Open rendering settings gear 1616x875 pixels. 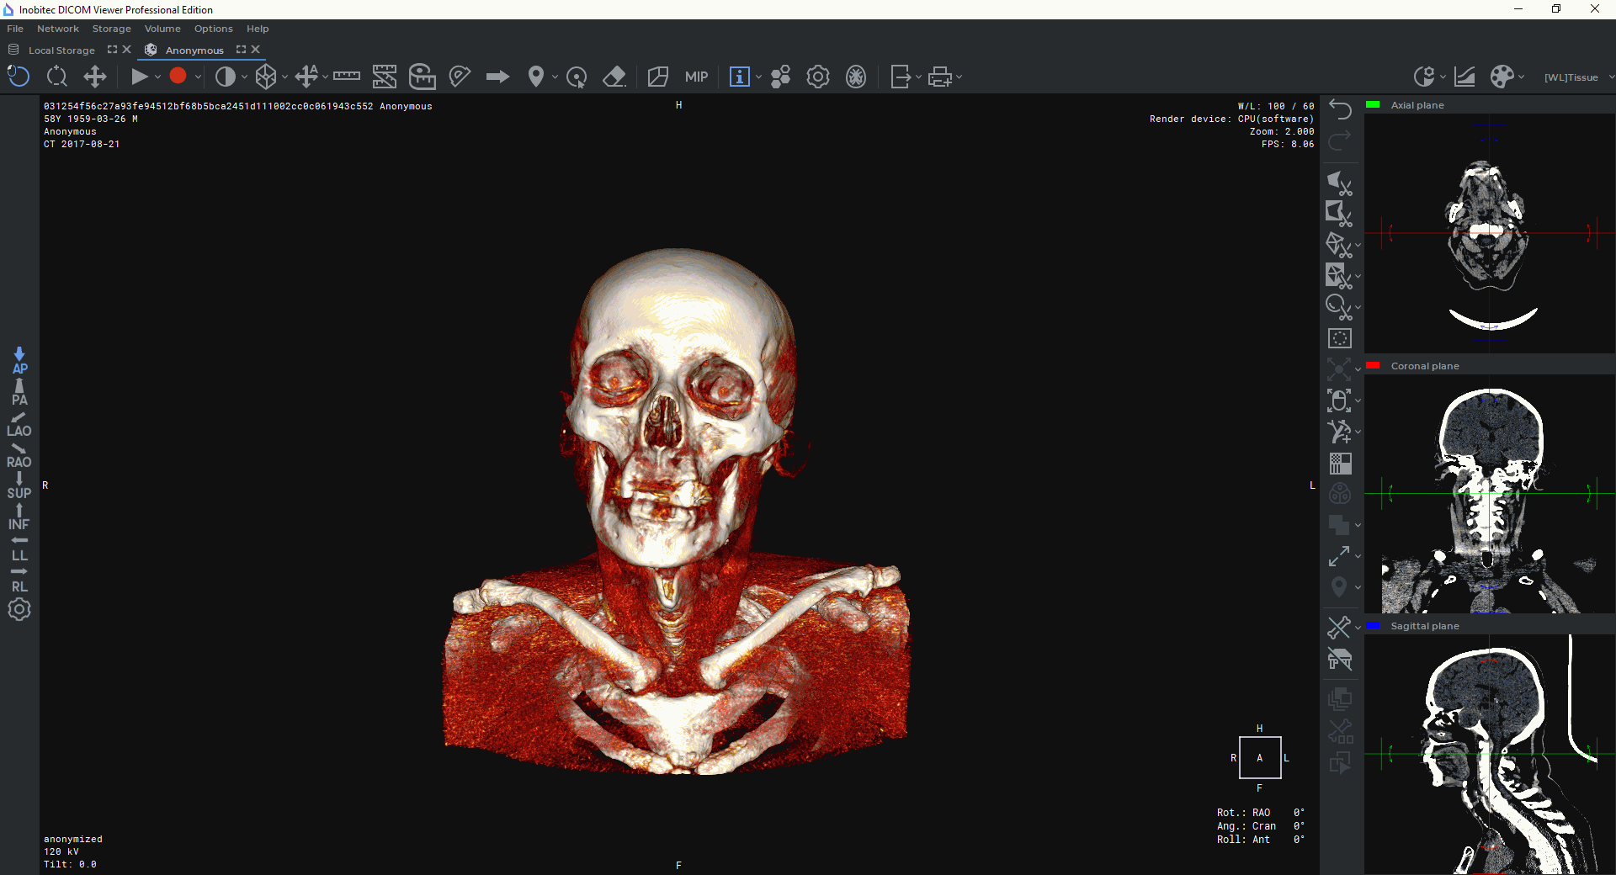tap(818, 77)
